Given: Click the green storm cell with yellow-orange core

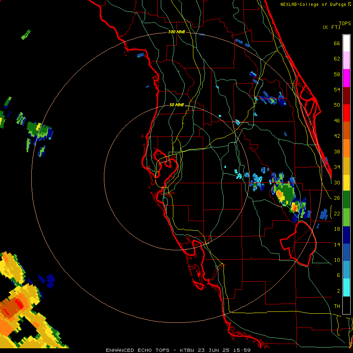Looking at the screenshot, I should click(x=284, y=194).
